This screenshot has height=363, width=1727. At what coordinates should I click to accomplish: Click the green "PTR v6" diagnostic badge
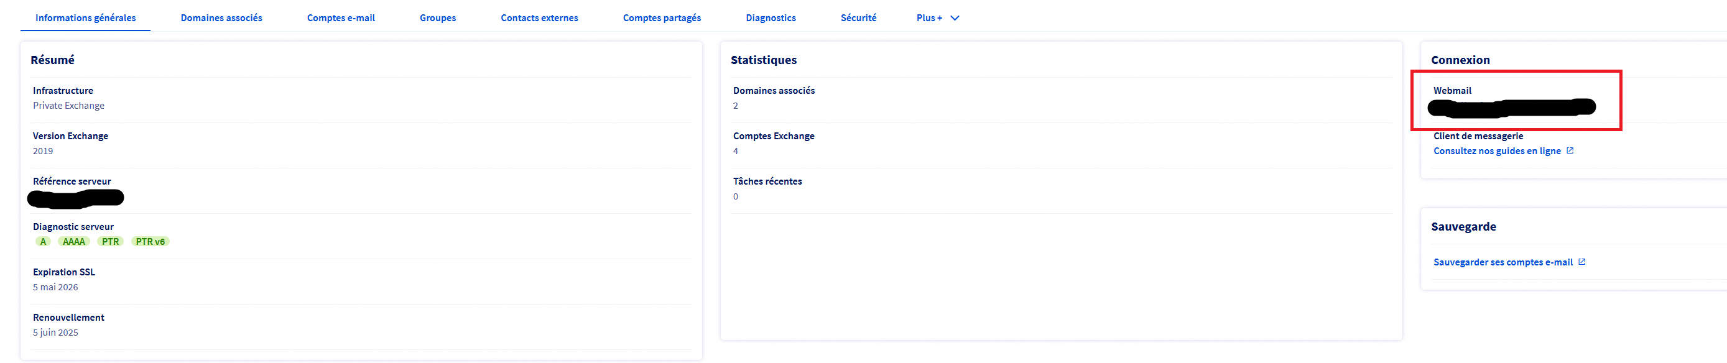pyautogui.click(x=150, y=242)
